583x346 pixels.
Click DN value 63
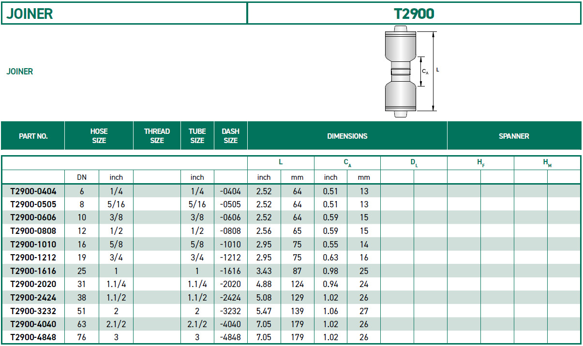pyautogui.click(x=82, y=324)
